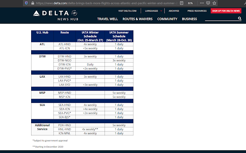Open the Travel Well menu
Screen dimensions: 246x153
[x=108, y=19]
